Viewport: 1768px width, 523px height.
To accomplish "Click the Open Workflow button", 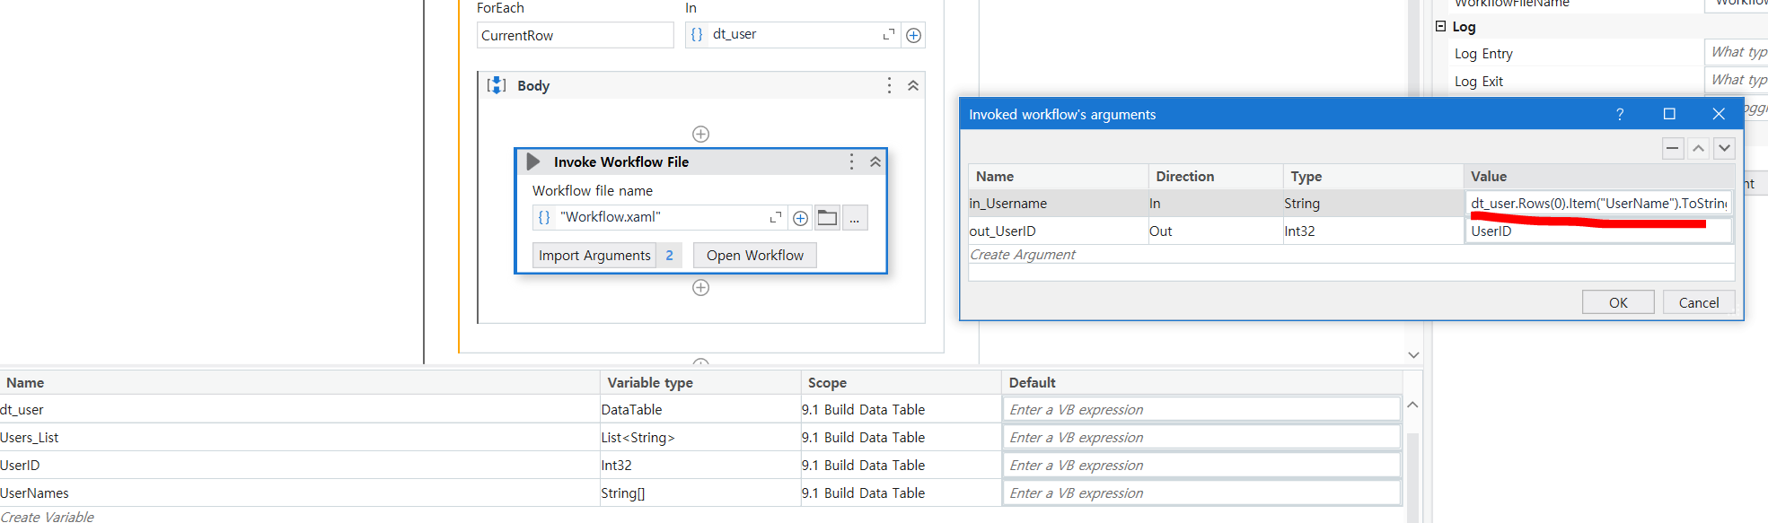I will click(754, 256).
